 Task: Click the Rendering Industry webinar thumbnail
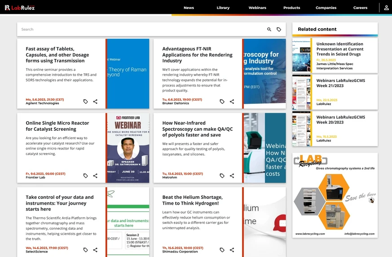point(265,73)
